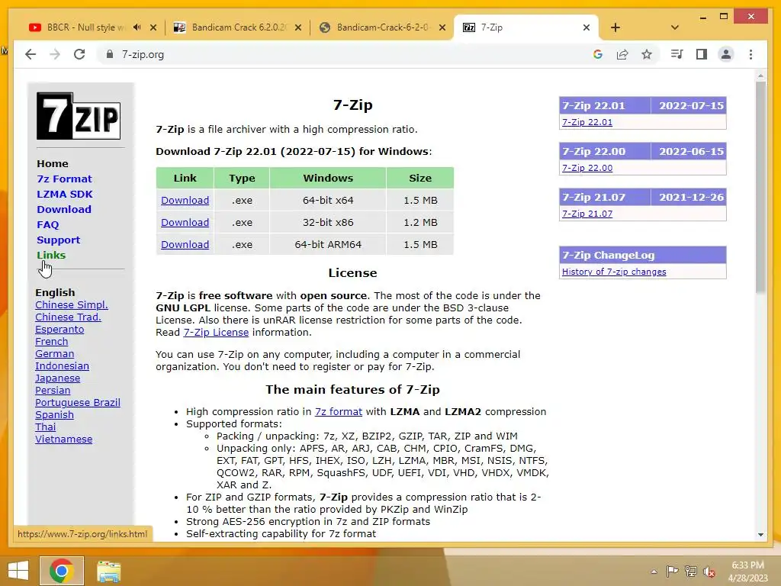Switch language to Chinese Simpl.
The height and width of the screenshot is (586, 781).
[x=71, y=305]
